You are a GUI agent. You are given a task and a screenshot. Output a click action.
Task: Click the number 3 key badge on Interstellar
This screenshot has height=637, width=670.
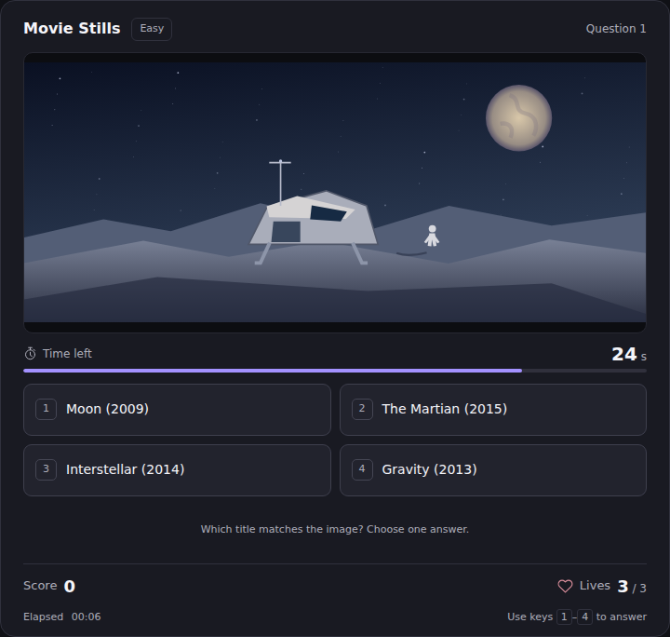pyautogui.click(x=47, y=470)
